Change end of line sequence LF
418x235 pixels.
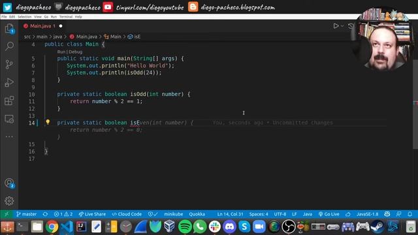tap(295, 214)
